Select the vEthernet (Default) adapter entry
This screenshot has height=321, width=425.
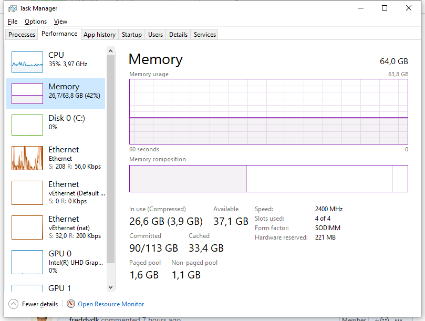click(56, 193)
